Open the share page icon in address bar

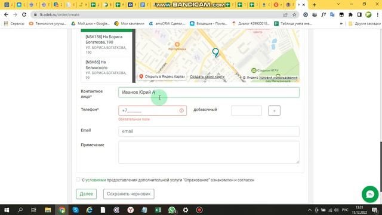pyautogui.click(x=285, y=14)
